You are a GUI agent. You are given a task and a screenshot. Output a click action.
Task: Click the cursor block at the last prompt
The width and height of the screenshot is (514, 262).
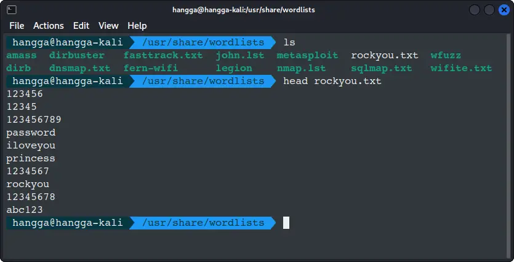286,223
